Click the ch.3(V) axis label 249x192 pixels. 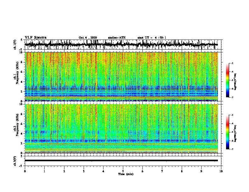[15, 161]
